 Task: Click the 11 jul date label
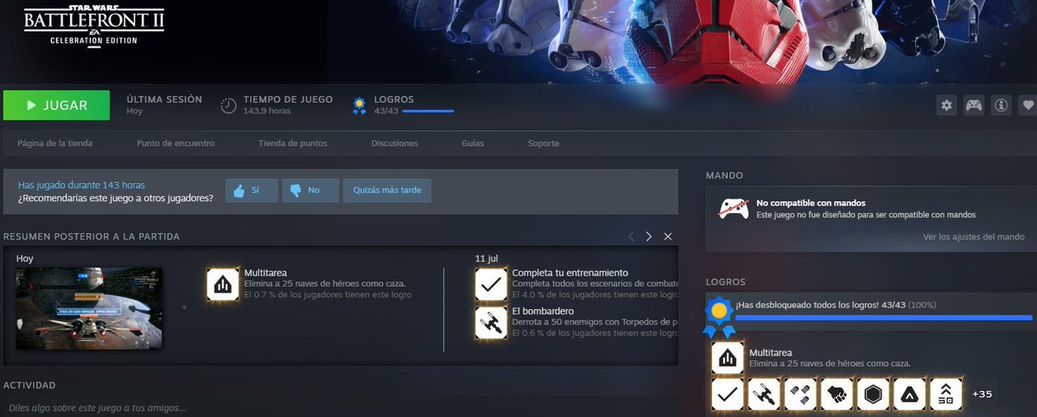488,258
